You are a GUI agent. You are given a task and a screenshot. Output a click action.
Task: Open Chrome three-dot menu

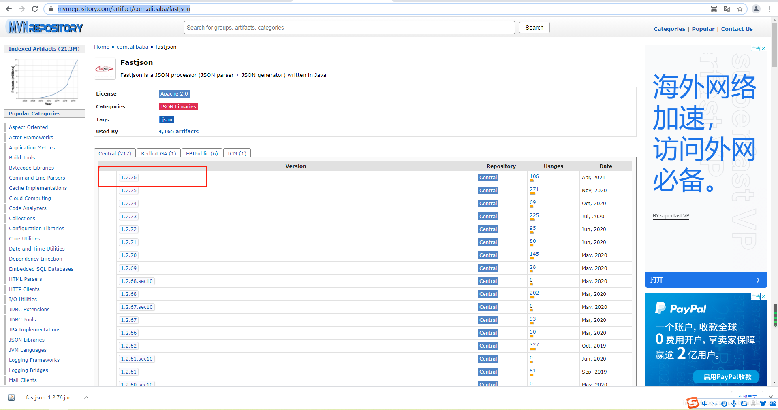(x=769, y=9)
